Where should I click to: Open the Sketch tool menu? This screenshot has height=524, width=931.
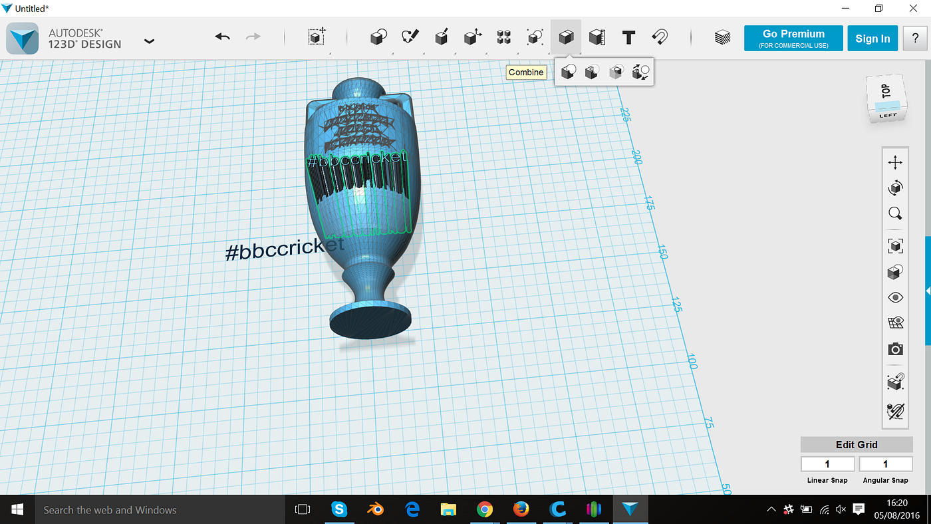(x=410, y=37)
